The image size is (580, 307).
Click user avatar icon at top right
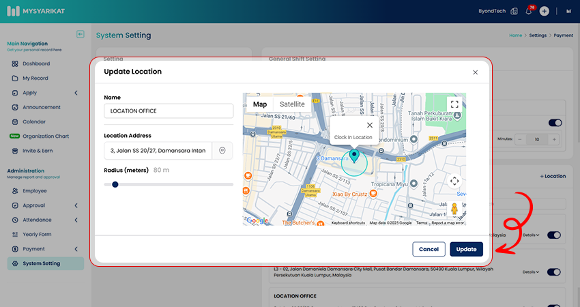(x=568, y=11)
